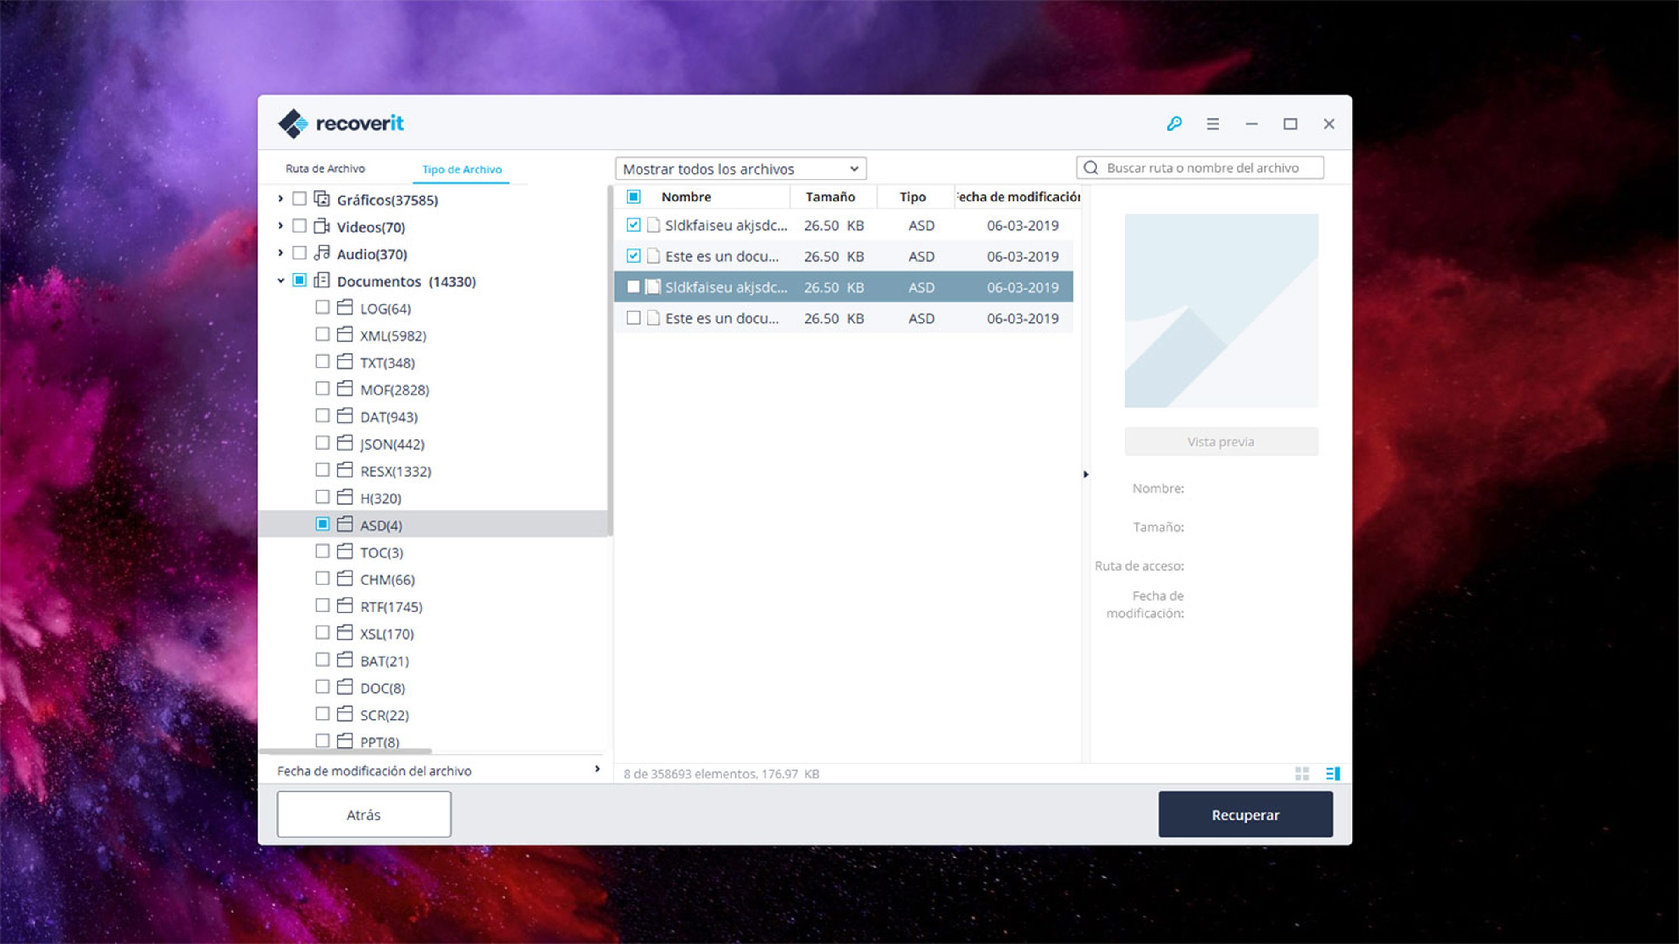Sort by Fecha de modificación header
Viewport: 1679px width, 944px height.
click(1017, 197)
